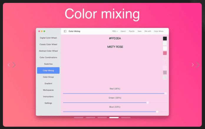The height and width of the screenshot is (129, 205).
Task: Jump to the last carousel page indicator
Action: (126, 118)
